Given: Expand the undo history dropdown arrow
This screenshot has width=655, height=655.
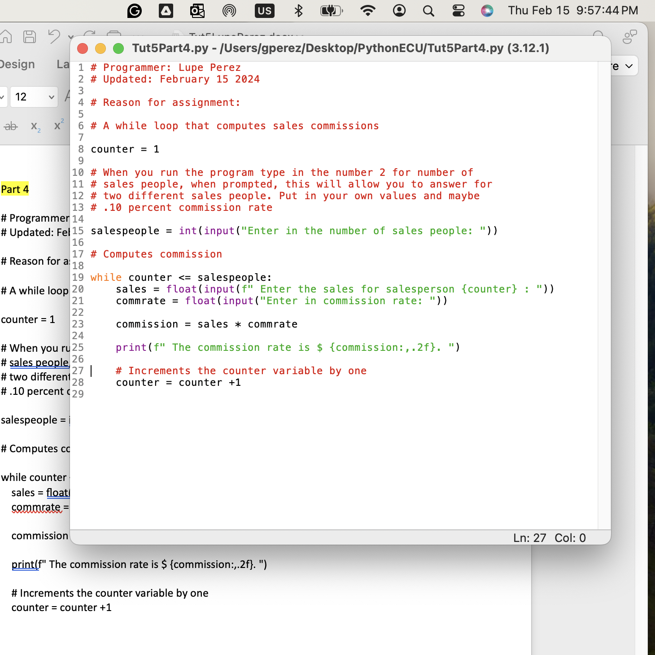Looking at the screenshot, I should click(70, 37).
